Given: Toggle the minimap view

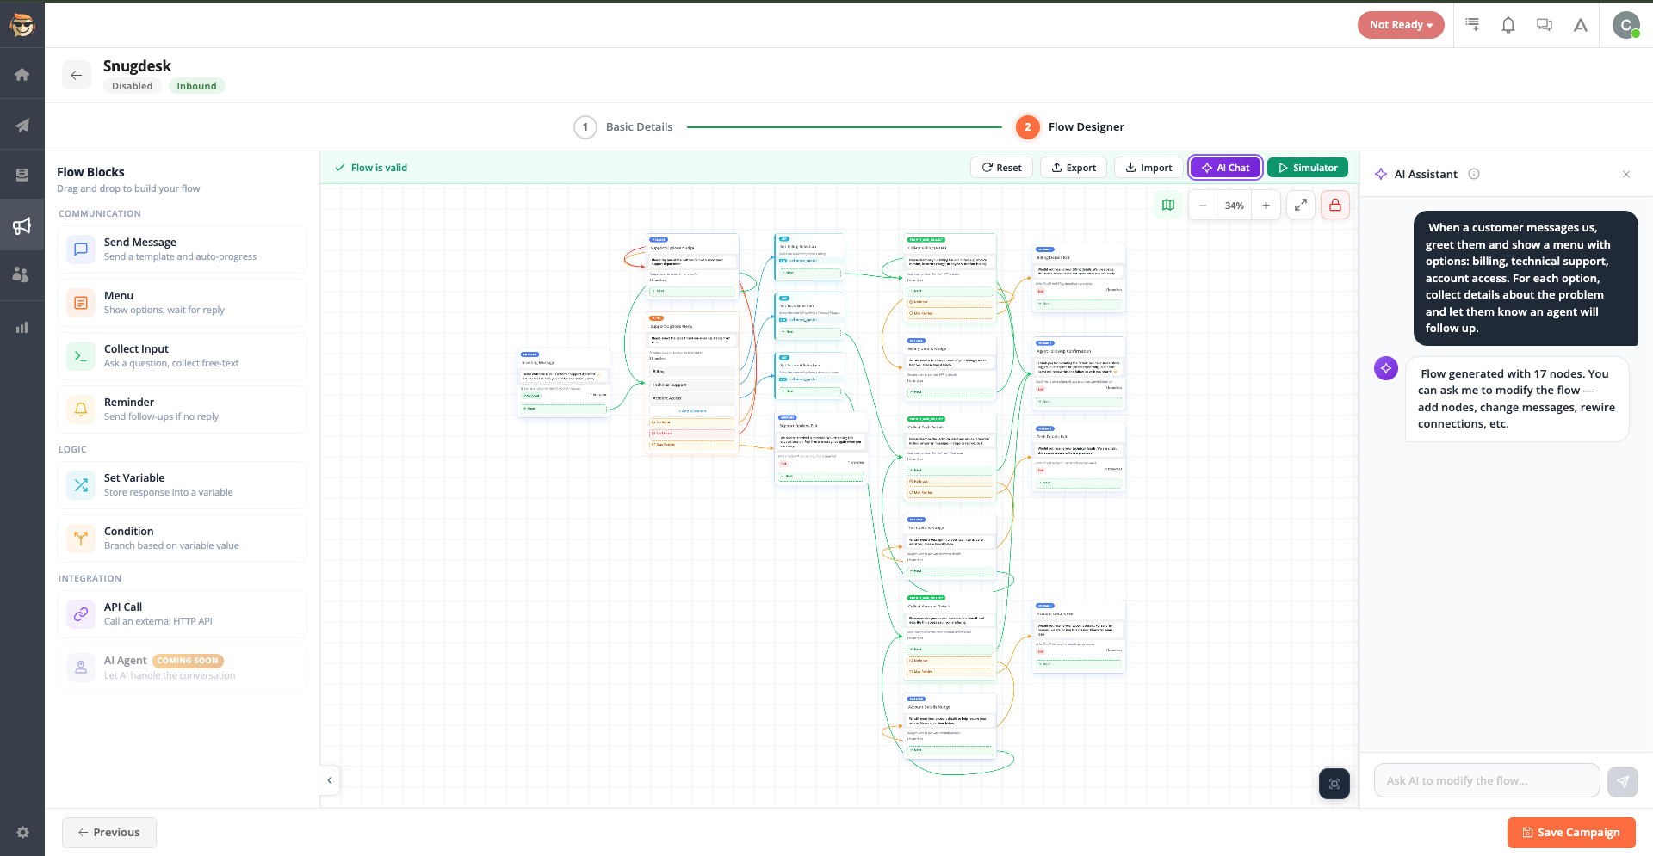Looking at the screenshot, I should 1168,206.
